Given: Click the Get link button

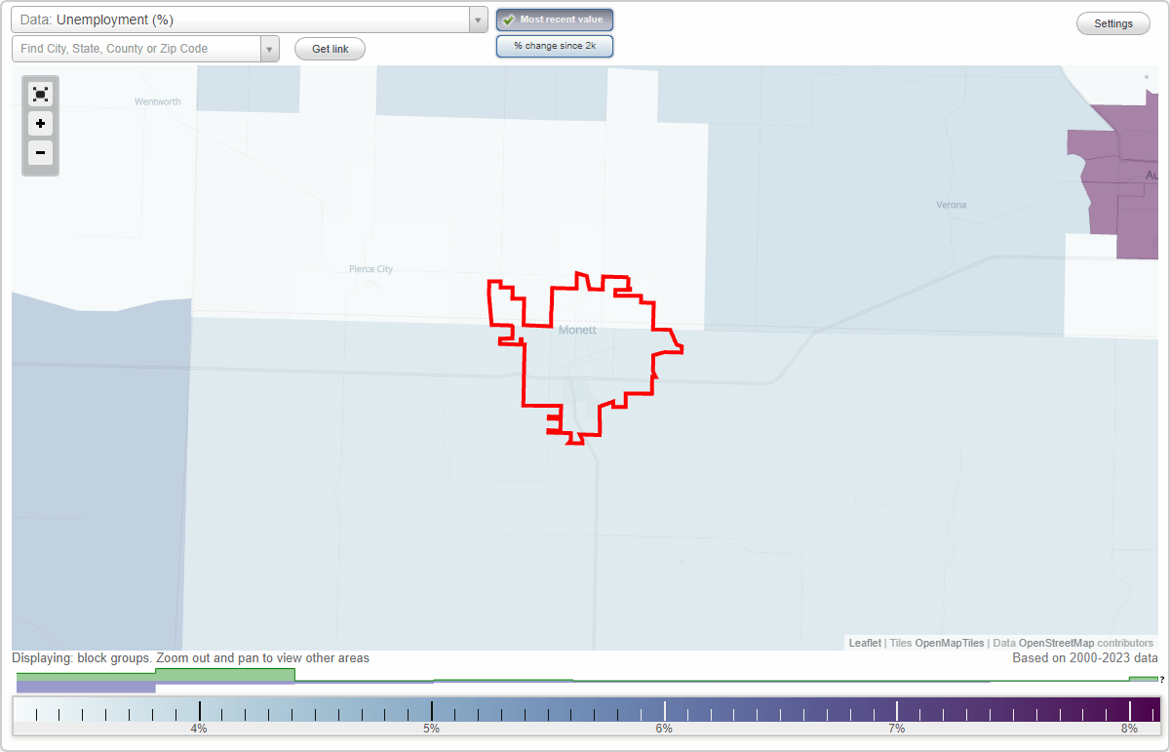Looking at the screenshot, I should point(330,49).
